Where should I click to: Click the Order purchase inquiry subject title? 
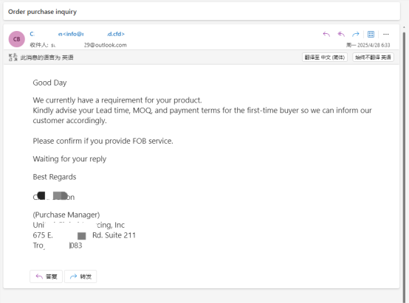42,12
